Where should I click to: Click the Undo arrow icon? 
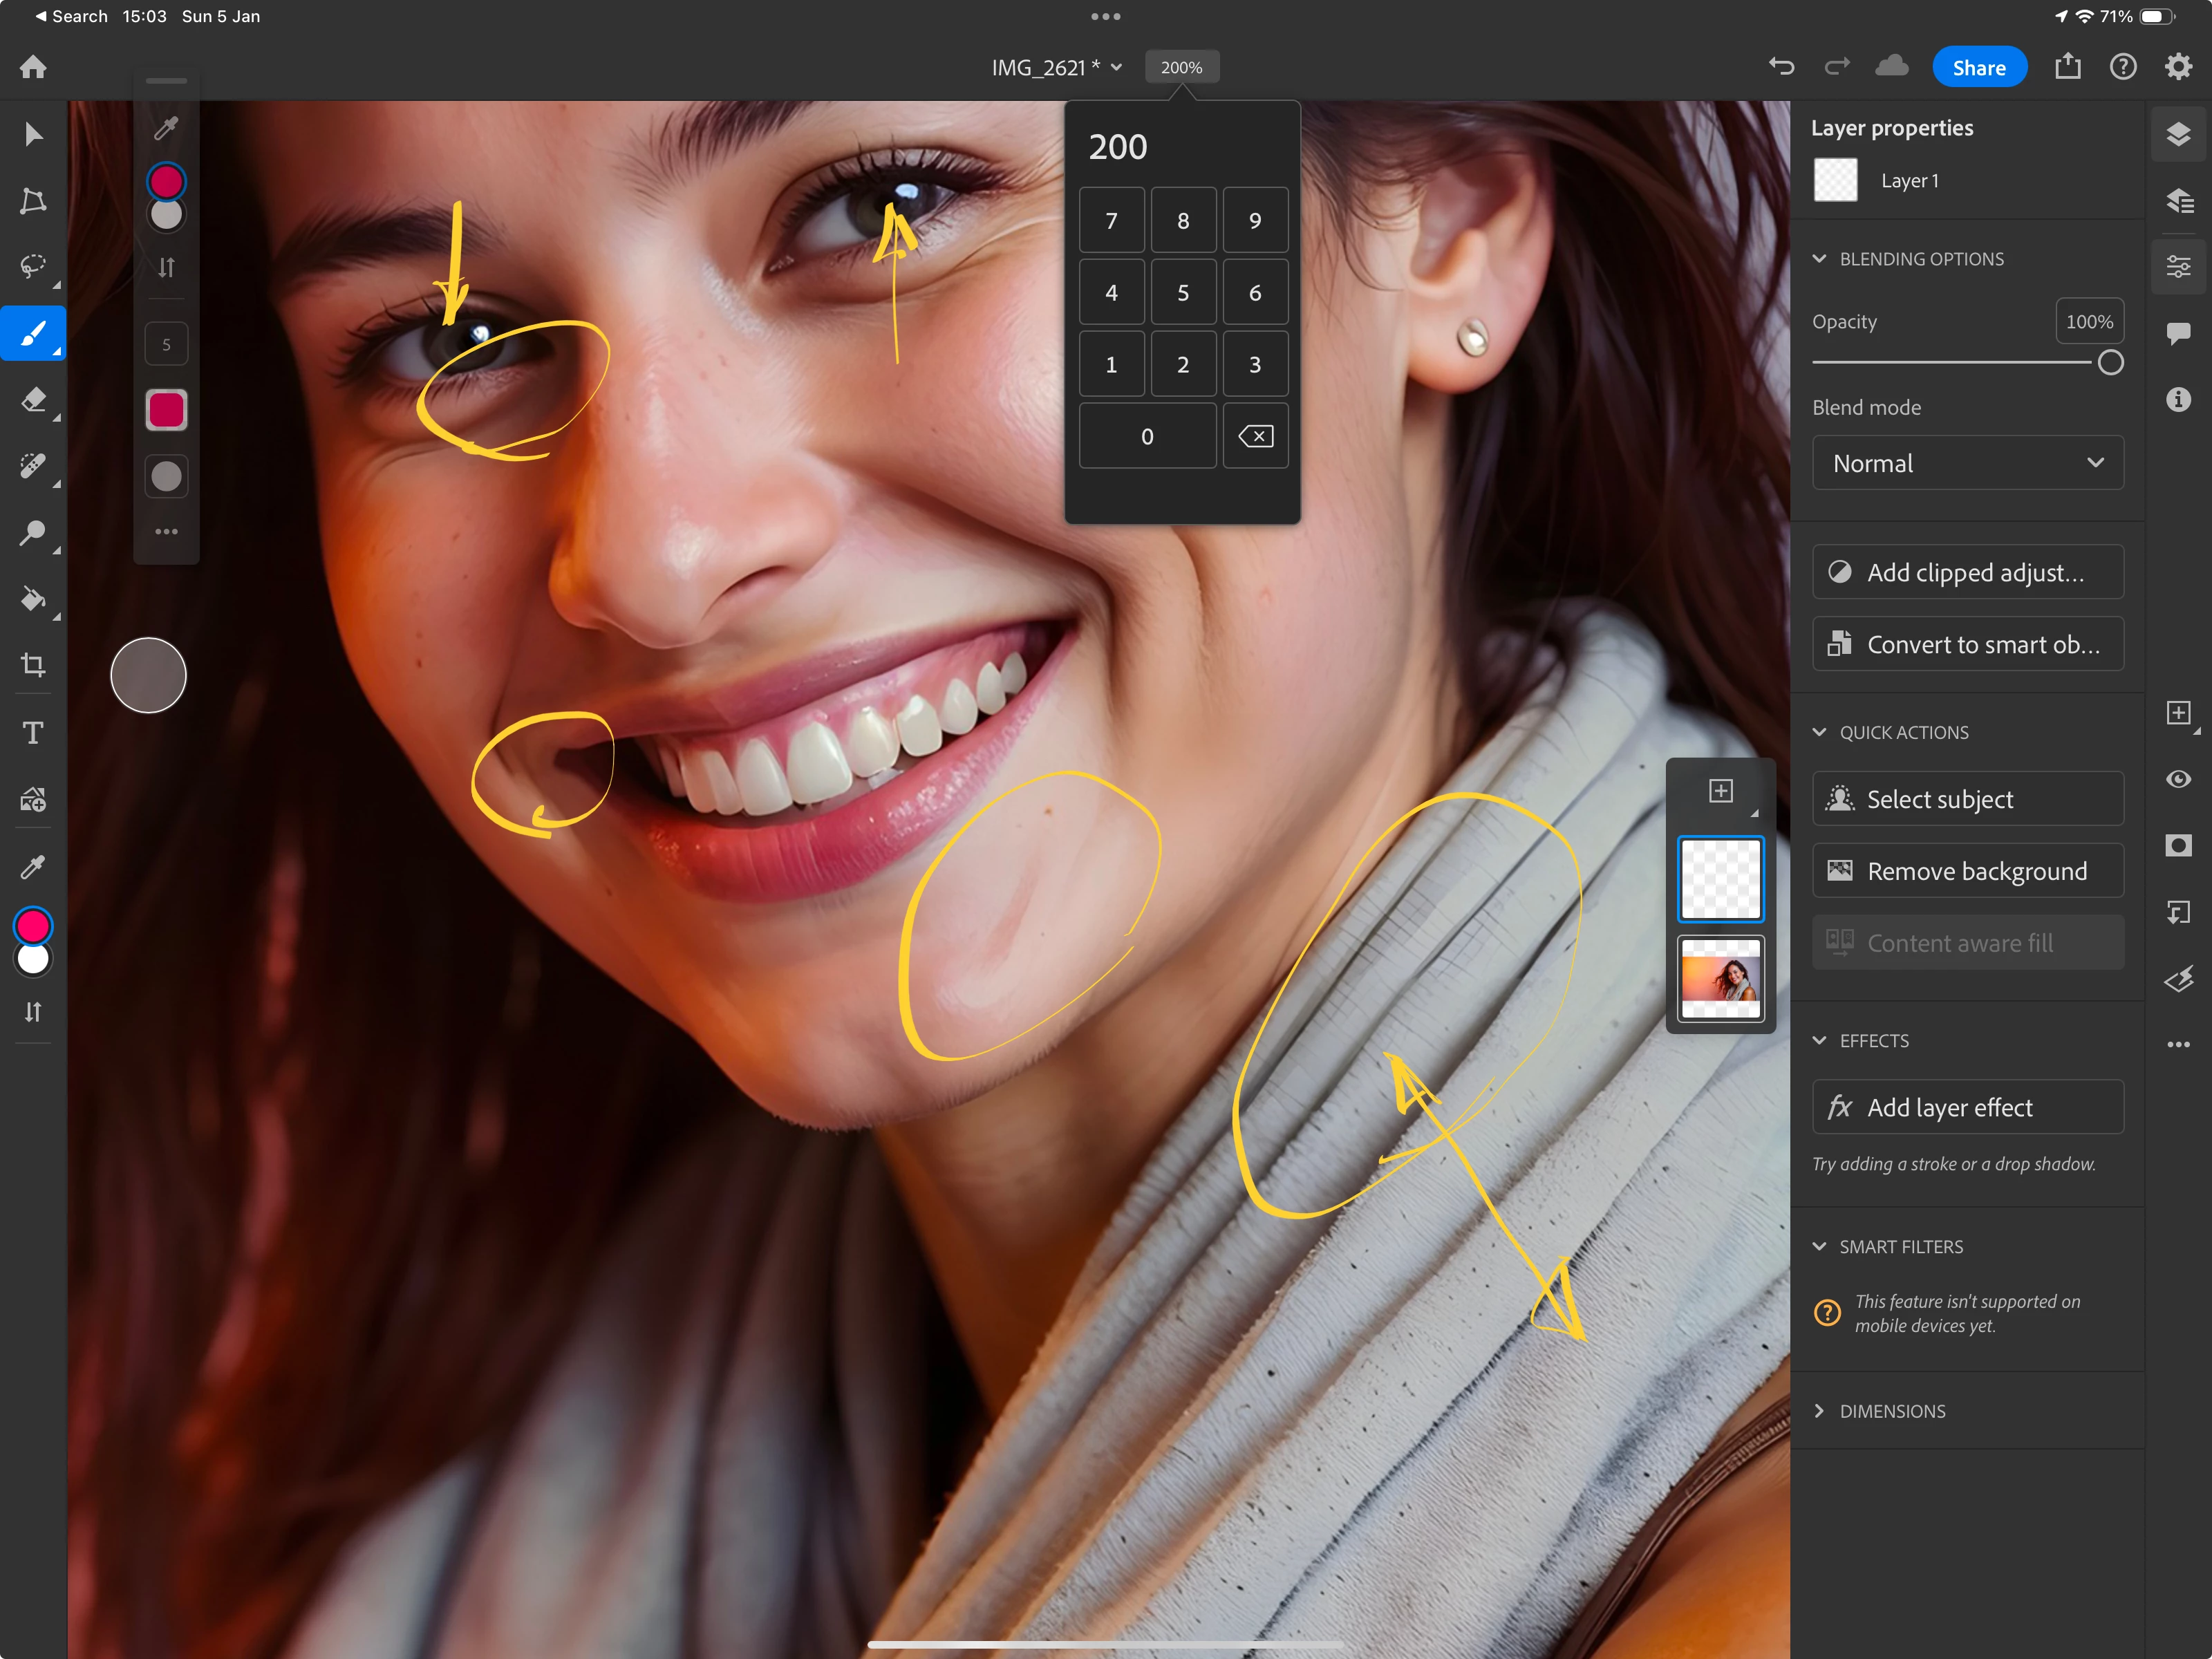1781,67
